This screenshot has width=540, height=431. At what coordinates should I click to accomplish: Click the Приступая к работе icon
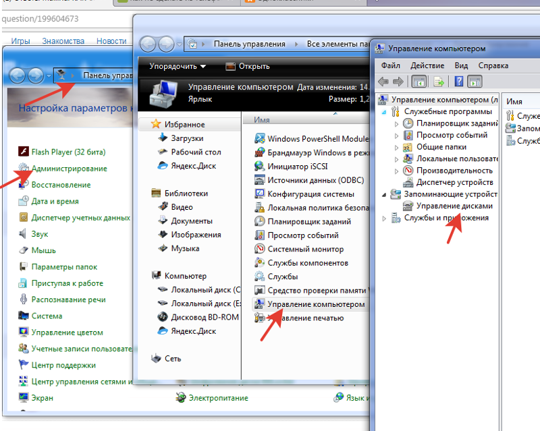pyautogui.click(x=23, y=283)
